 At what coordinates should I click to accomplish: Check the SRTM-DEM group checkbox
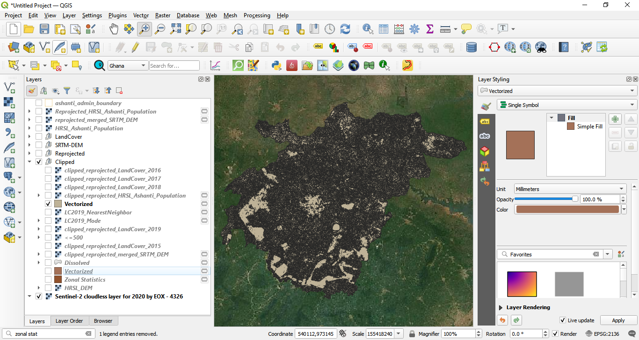point(39,145)
